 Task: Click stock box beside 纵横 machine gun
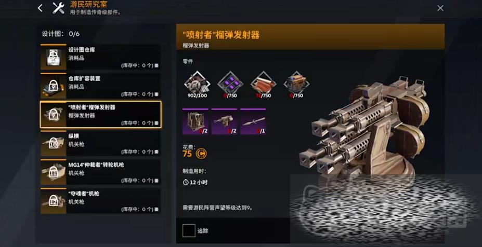[156, 152]
